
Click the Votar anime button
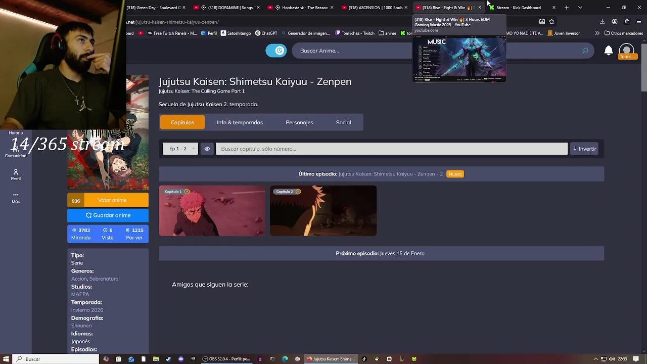point(112,200)
